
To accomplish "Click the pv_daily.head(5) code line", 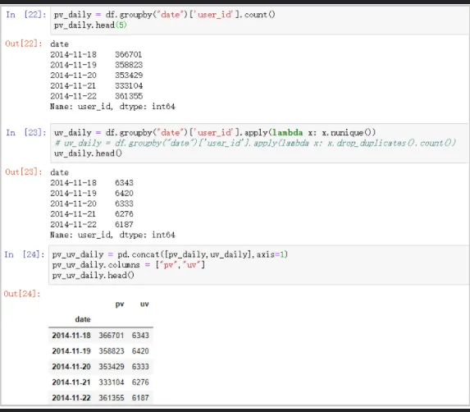I will (x=90, y=25).
